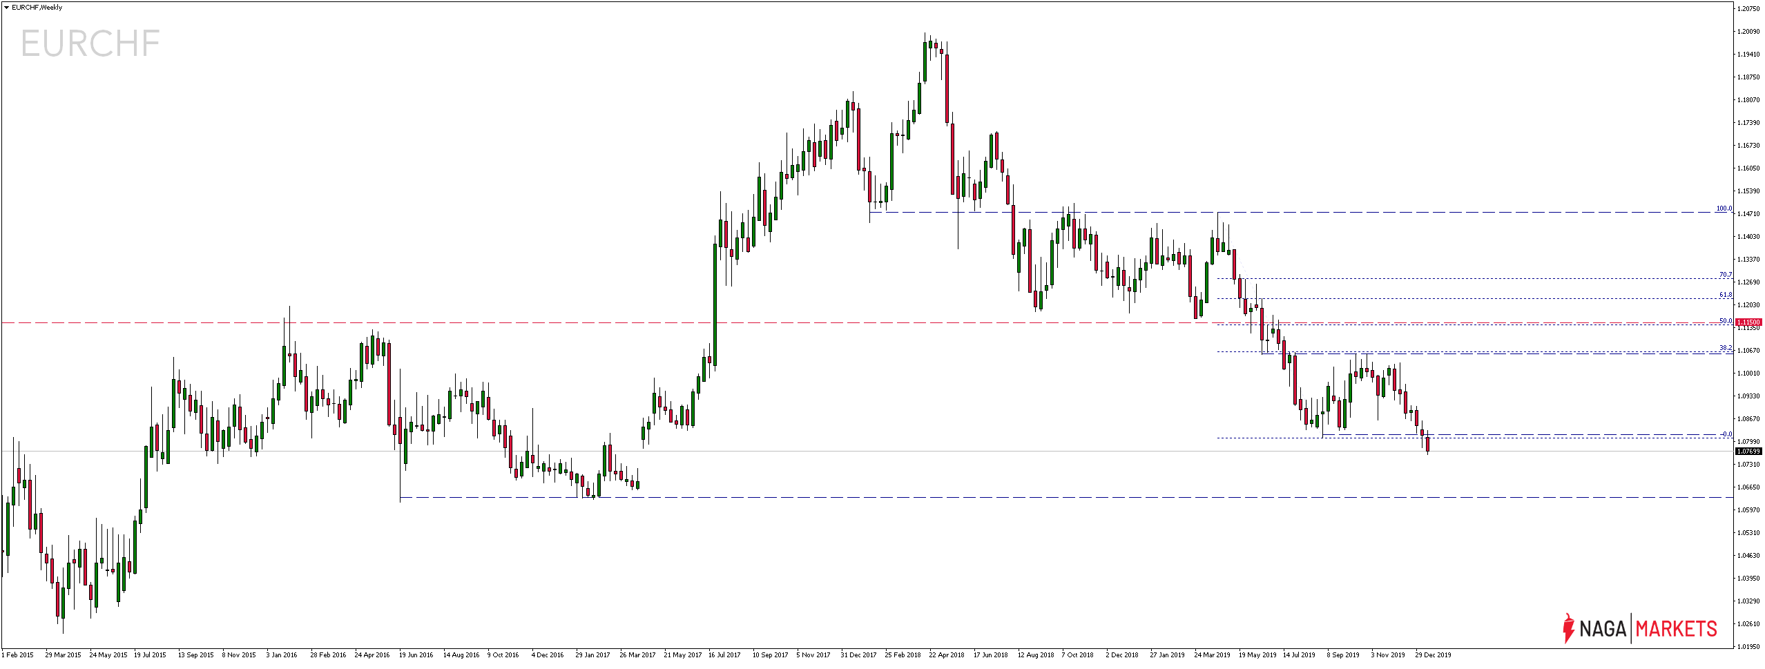Click the 1 Feb 2015 date label
1765x669 pixels.
[x=18, y=655]
